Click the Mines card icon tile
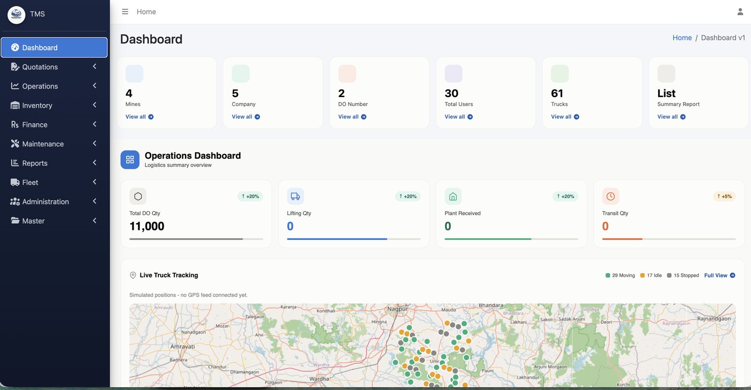Image resolution: width=751 pixels, height=390 pixels. [x=134, y=74]
